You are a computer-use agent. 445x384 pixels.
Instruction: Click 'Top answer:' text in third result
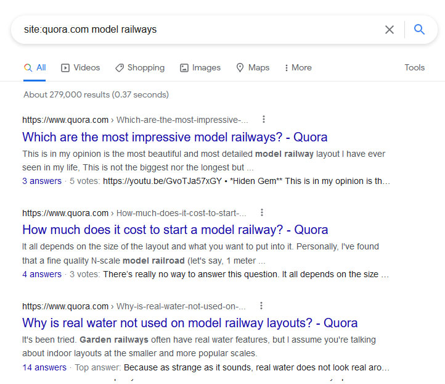pos(98,367)
